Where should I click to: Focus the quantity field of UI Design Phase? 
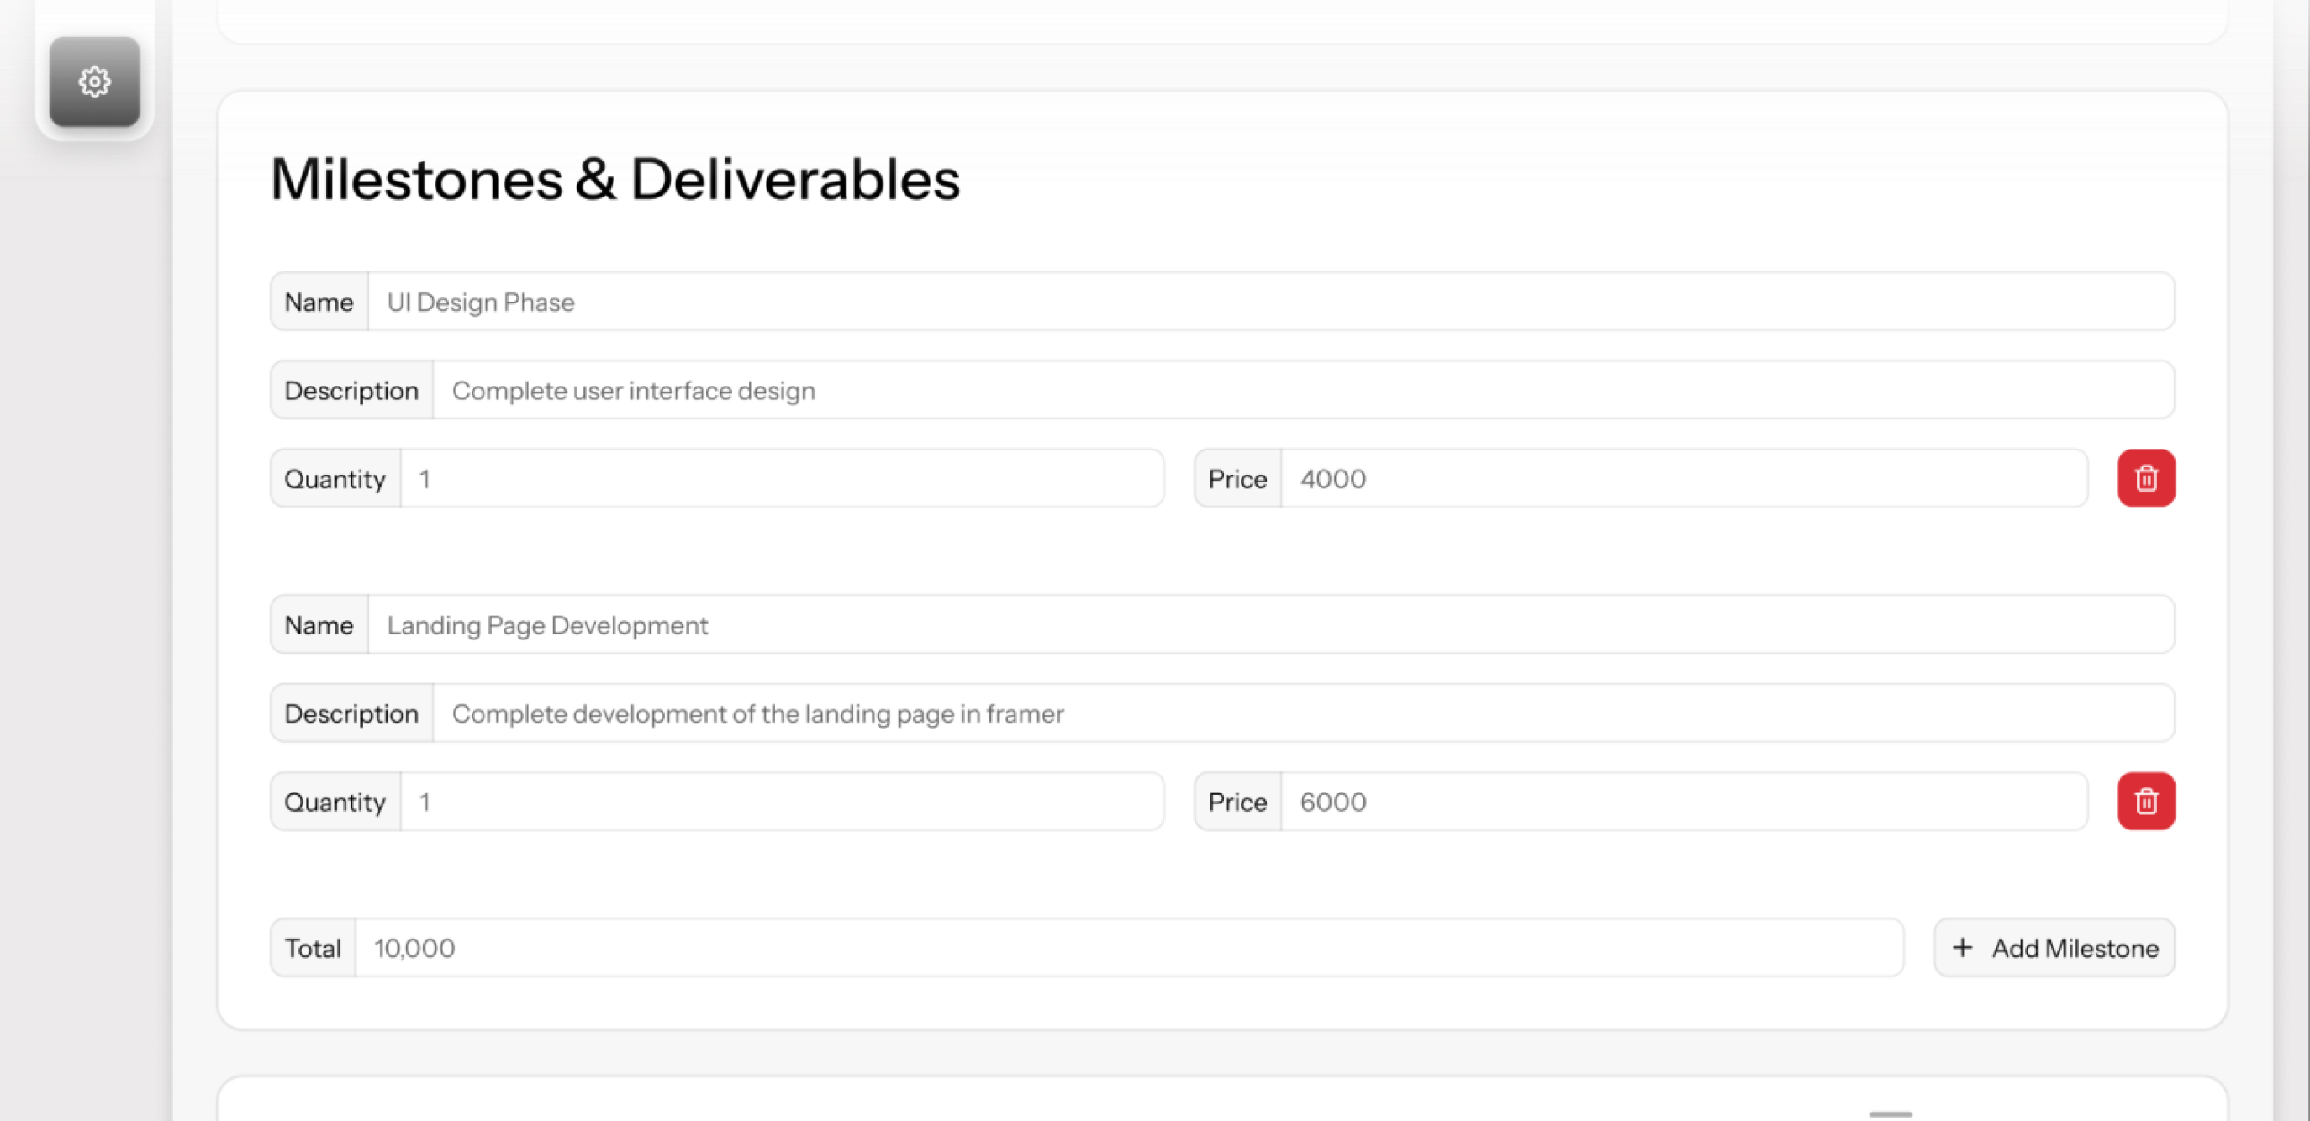pos(782,478)
